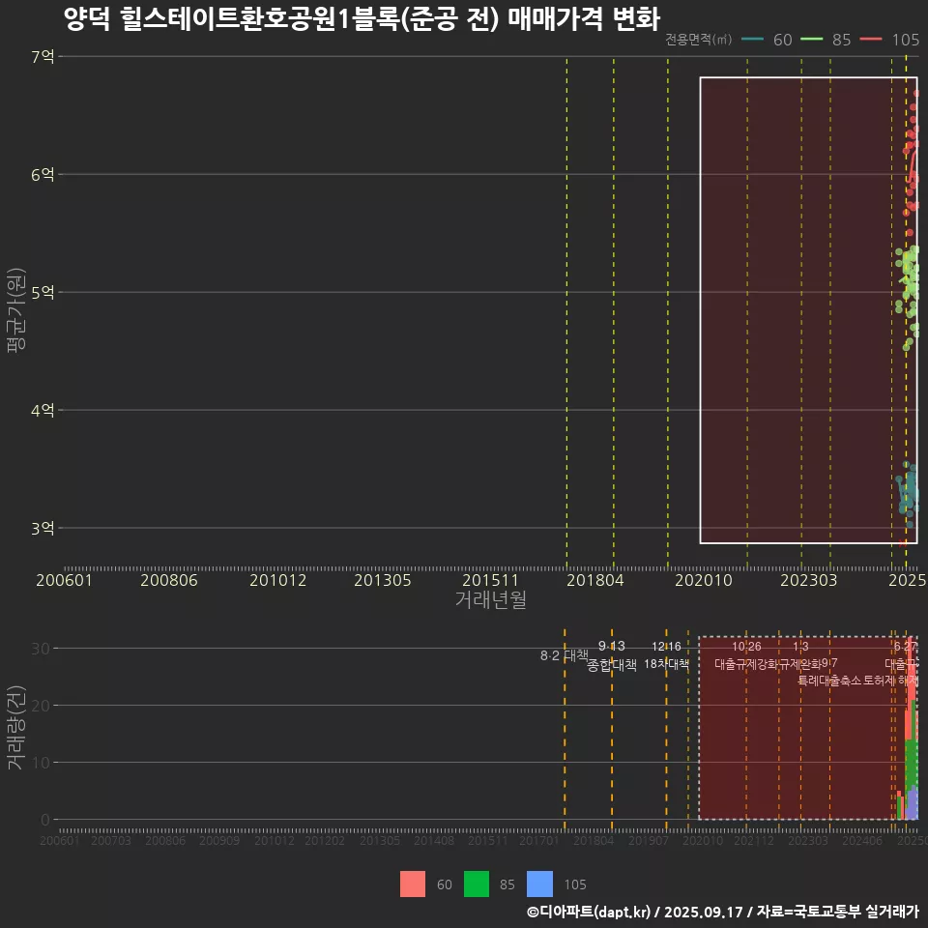
Task: Click the 6억 label on price axis
Action: tap(43, 174)
